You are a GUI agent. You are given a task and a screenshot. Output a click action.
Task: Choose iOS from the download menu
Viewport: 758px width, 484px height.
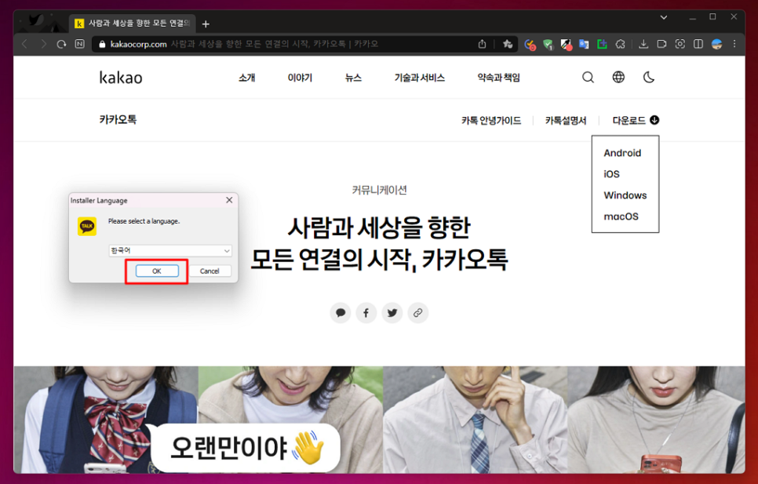tap(611, 174)
